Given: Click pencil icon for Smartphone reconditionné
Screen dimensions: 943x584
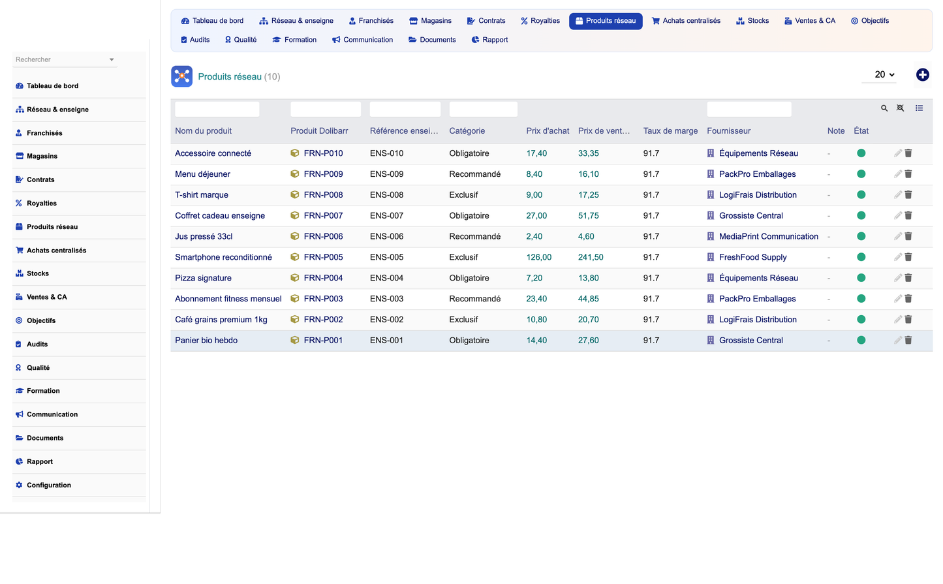Looking at the screenshot, I should [898, 257].
